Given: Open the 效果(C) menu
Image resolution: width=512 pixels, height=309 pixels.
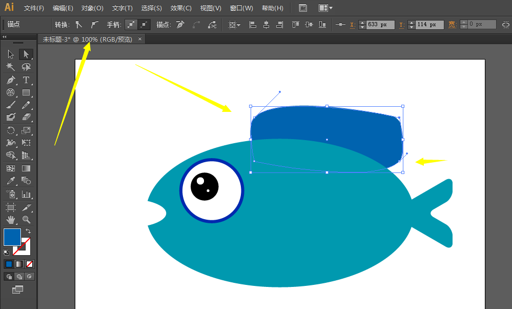Looking at the screenshot, I should point(181,8).
